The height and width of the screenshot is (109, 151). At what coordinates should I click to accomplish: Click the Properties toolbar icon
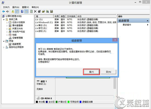coord(39,11)
